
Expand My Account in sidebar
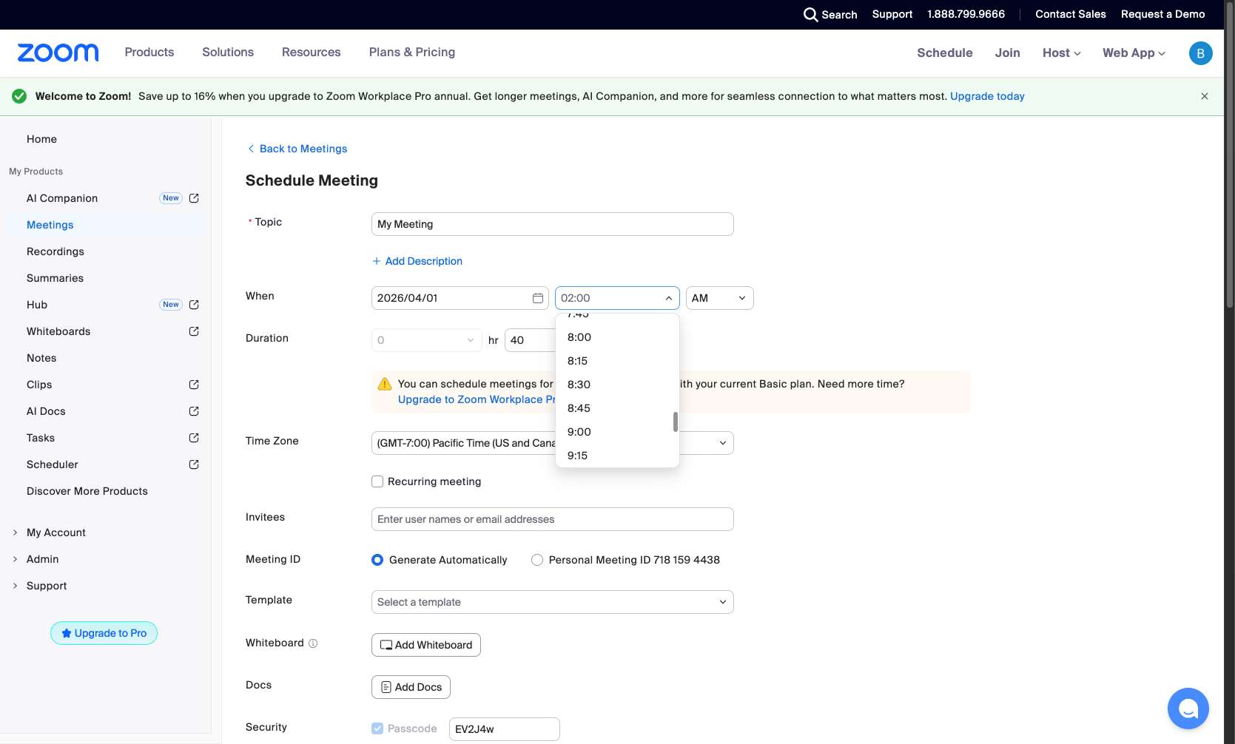(15, 532)
